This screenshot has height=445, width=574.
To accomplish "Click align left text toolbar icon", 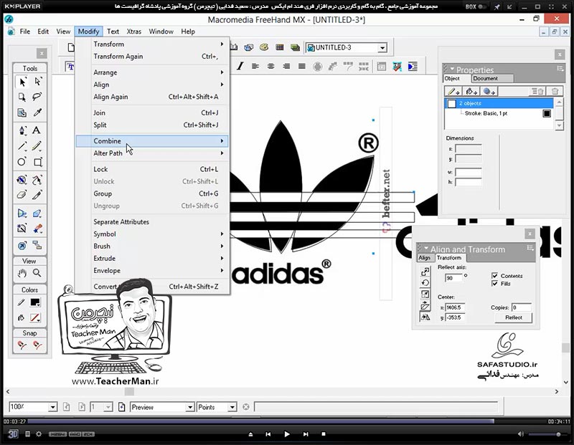I will (255, 66).
